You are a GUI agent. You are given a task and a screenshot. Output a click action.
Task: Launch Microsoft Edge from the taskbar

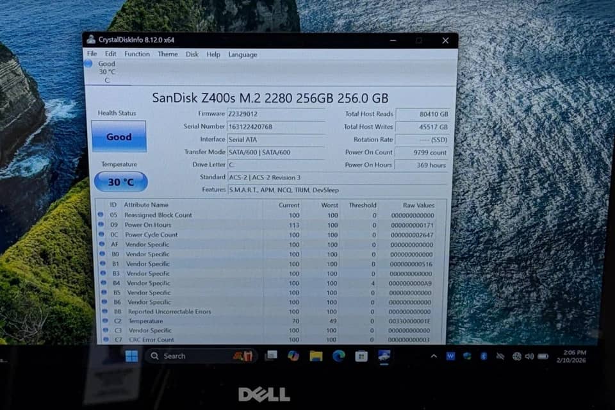[x=338, y=356]
